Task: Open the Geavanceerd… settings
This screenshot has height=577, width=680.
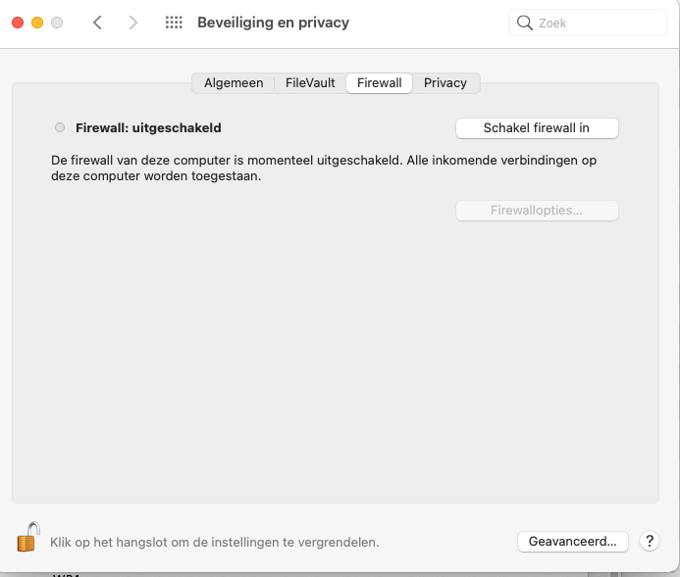Action: click(572, 542)
